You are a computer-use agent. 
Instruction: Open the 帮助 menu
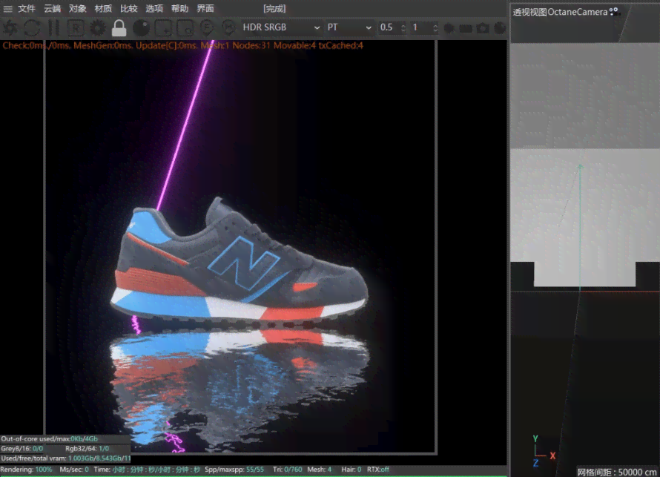[179, 8]
